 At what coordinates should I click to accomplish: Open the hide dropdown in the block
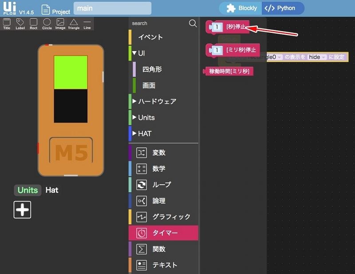pos(317,57)
